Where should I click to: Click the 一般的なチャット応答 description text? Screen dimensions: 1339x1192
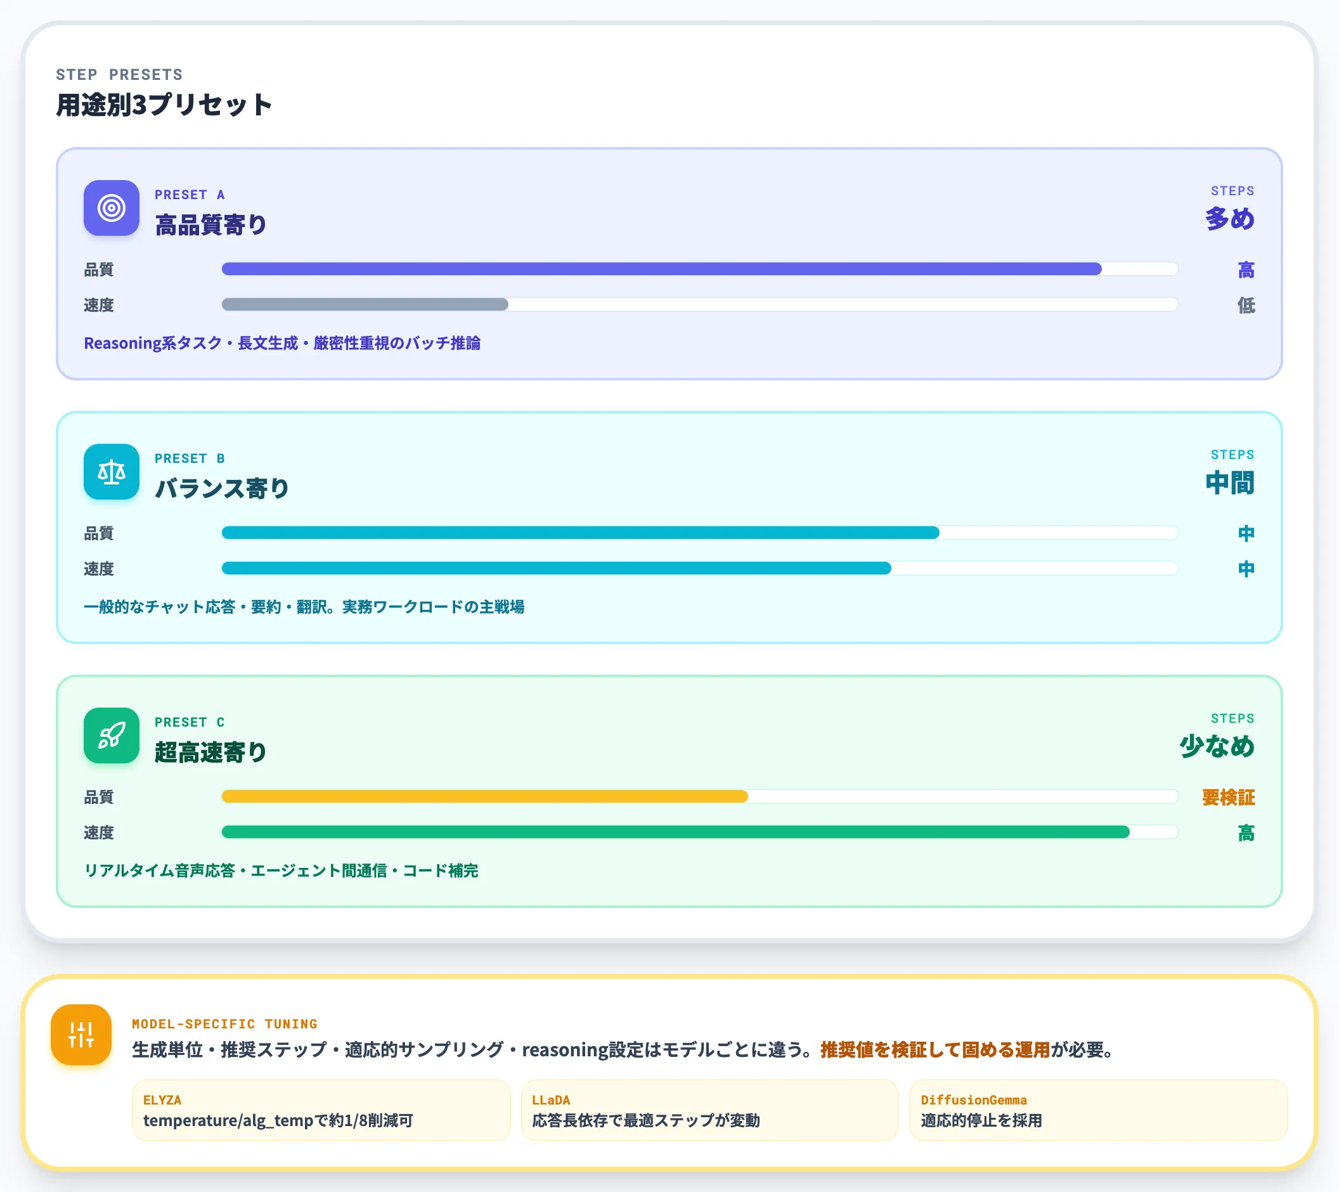pos(304,607)
